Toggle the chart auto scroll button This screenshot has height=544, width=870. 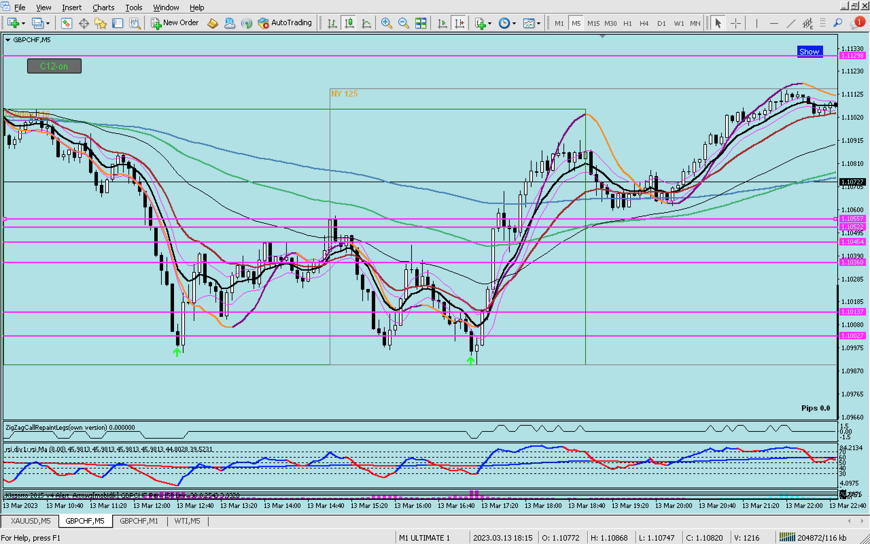pyautogui.click(x=442, y=23)
